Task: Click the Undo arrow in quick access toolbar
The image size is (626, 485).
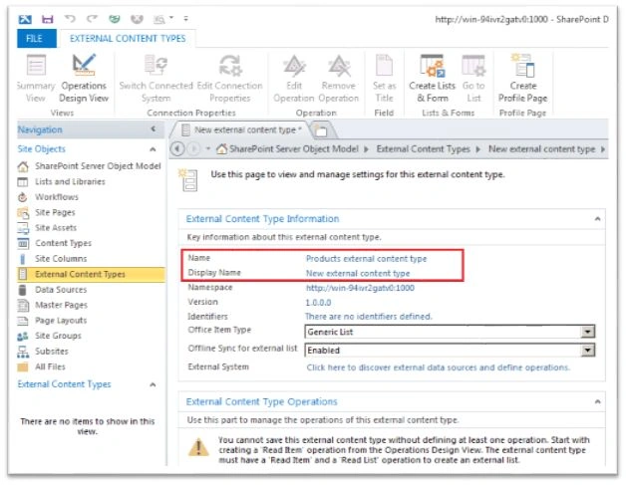Action: [70, 18]
